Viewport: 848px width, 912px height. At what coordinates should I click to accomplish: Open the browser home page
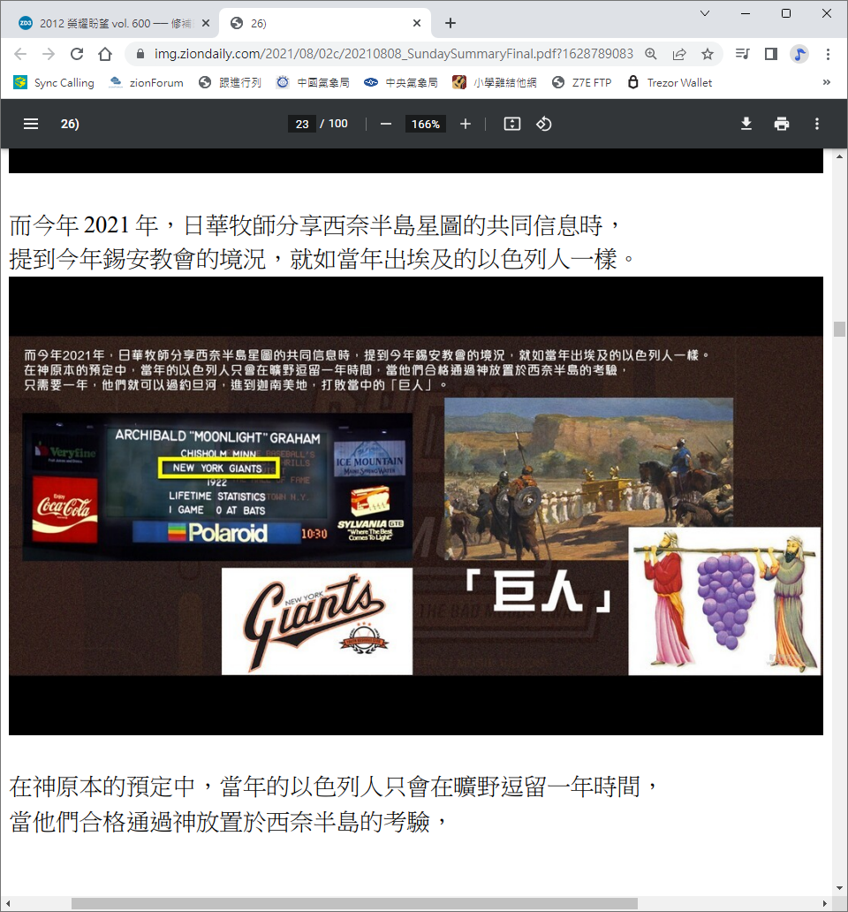tap(105, 54)
